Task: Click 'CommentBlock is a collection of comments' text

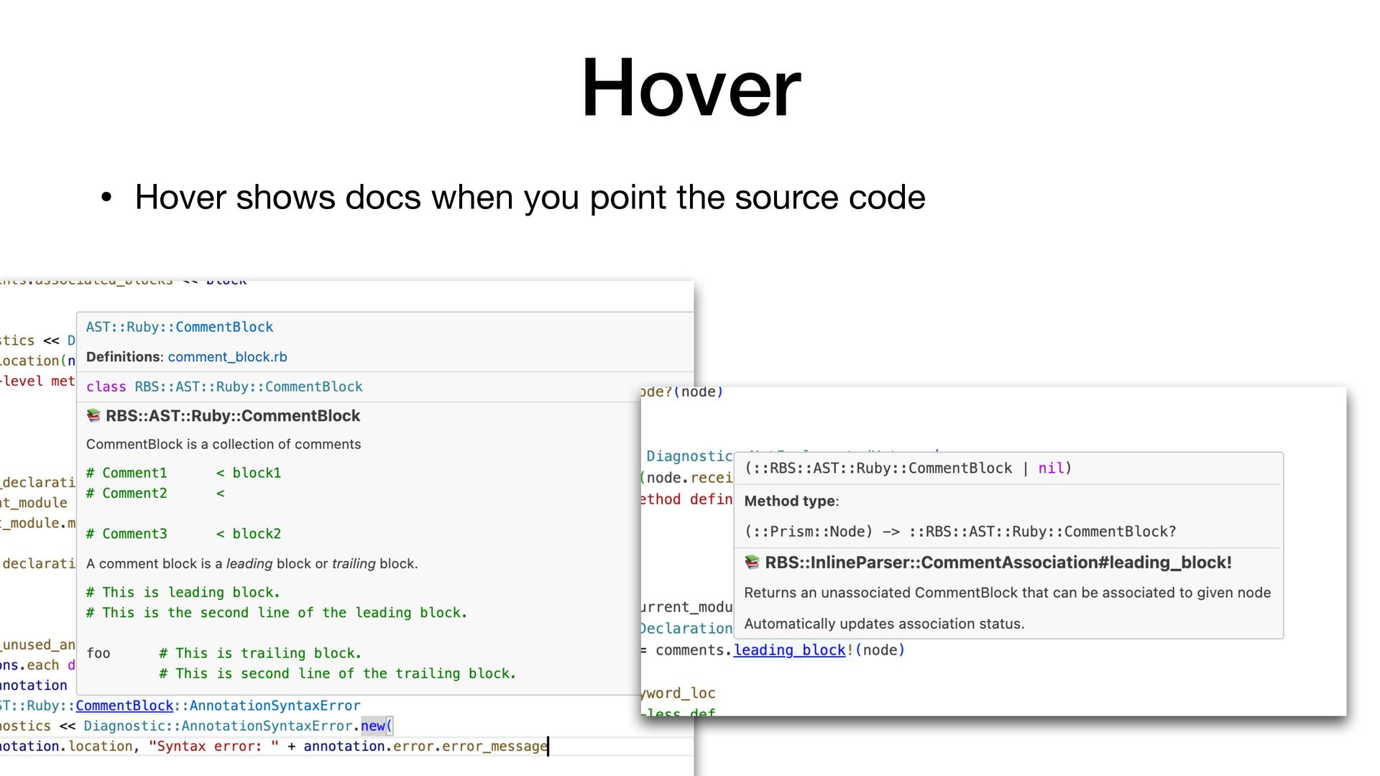Action: [x=224, y=444]
